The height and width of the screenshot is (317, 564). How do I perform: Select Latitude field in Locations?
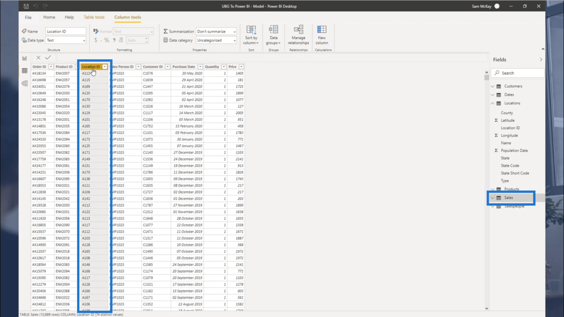click(x=508, y=120)
